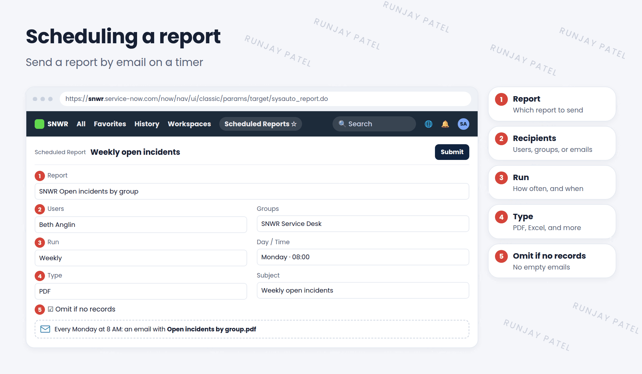
Task: Select the Omit if no records card
Action: [x=552, y=261]
